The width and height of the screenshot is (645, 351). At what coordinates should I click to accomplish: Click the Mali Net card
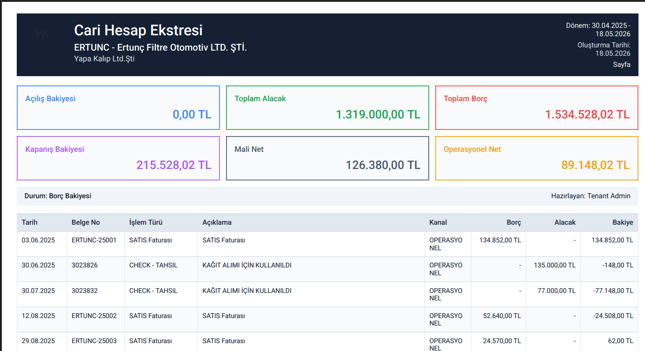click(327, 158)
